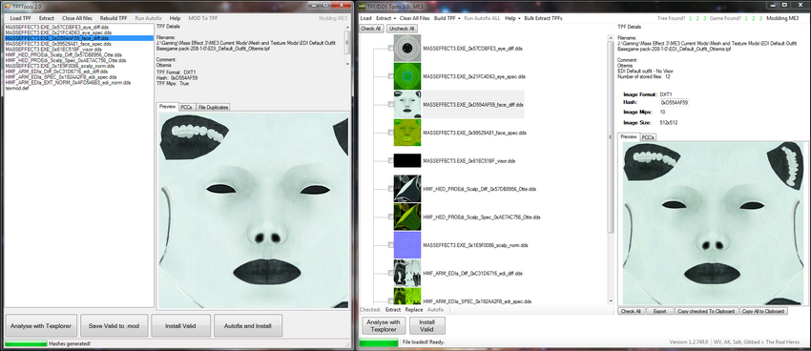The width and height of the screenshot is (811, 351).
Task: Check the box for visor.dds in tree
Action: 390,161
